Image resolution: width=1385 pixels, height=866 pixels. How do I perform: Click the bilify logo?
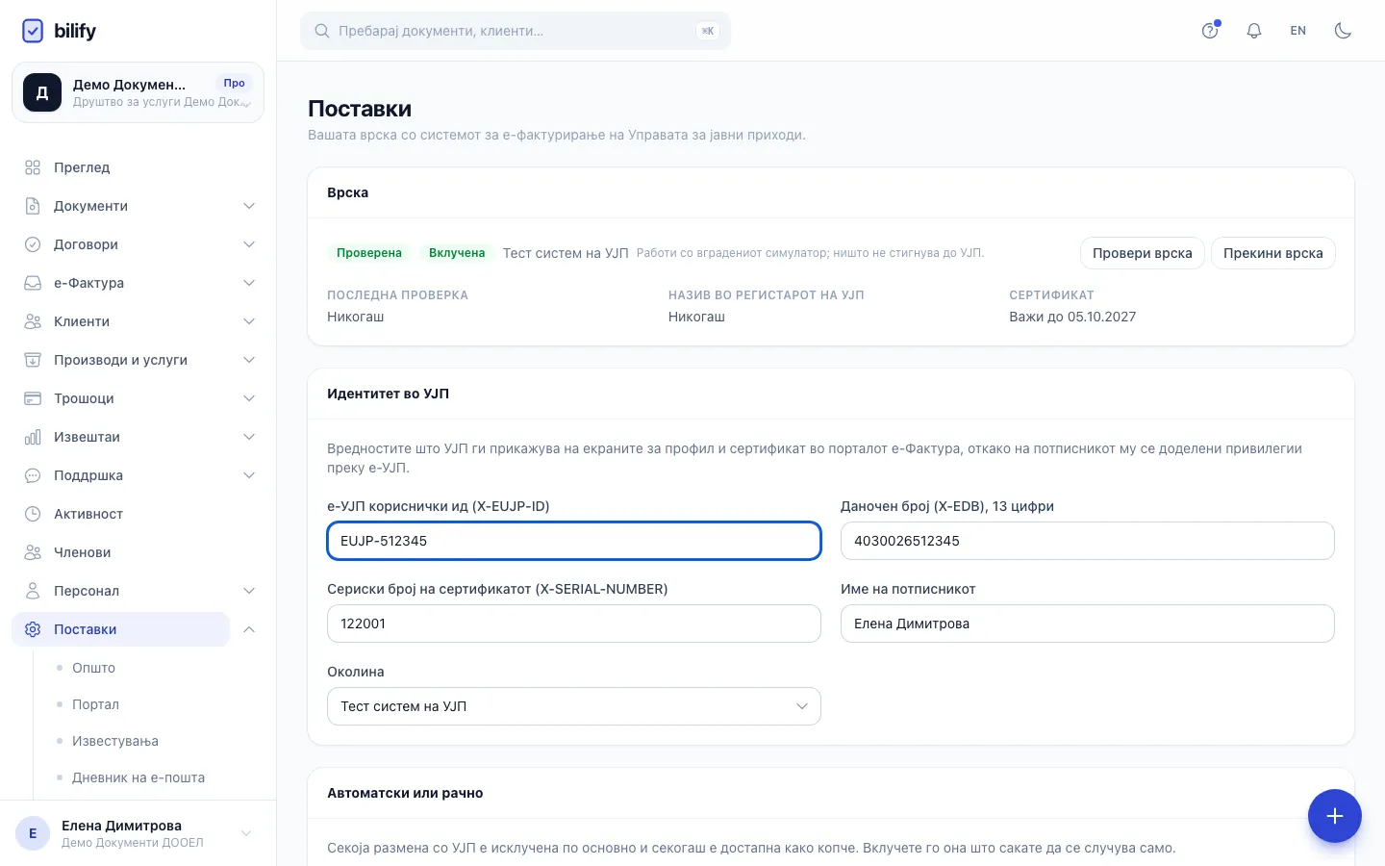[x=59, y=31]
